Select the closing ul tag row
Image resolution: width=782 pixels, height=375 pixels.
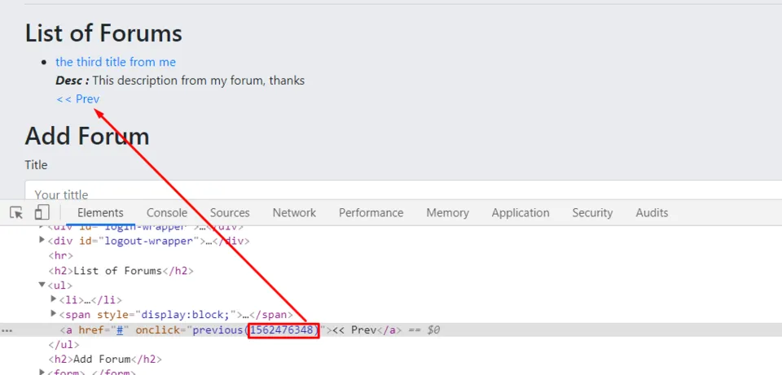[x=64, y=345]
